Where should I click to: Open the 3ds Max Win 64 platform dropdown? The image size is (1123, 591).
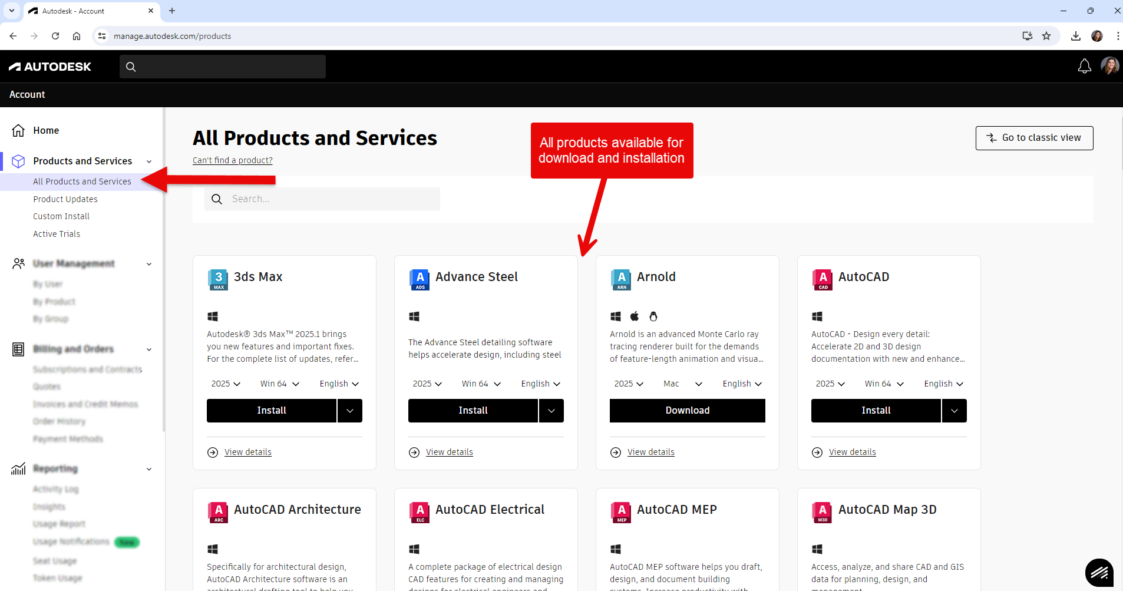pos(280,384)
